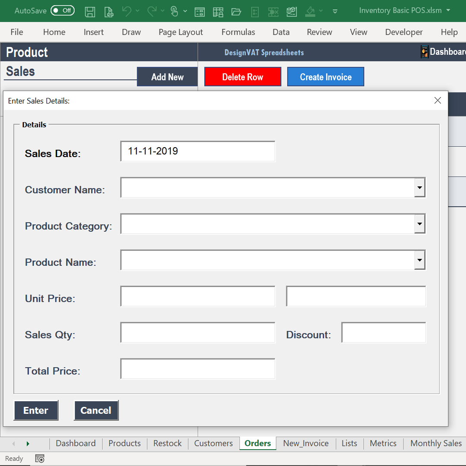Click inside the Sales Date field
This screenshot has width=466, height=466.
pos(197,151)
